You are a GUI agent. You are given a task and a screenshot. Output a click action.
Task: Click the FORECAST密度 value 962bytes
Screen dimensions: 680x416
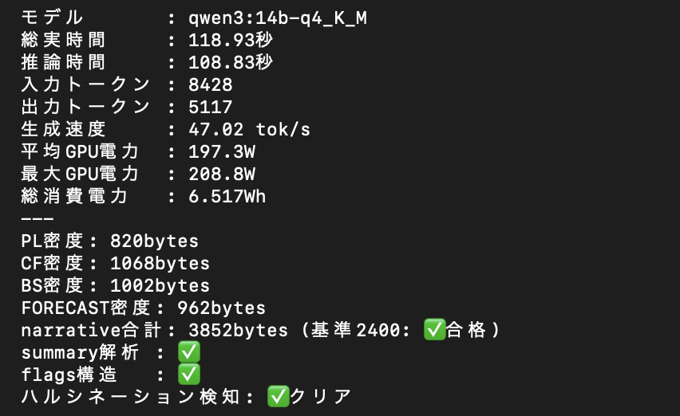(x=221, y=308)
